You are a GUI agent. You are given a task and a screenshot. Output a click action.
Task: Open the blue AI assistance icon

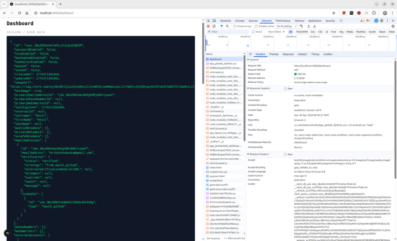tap(376, 21)
